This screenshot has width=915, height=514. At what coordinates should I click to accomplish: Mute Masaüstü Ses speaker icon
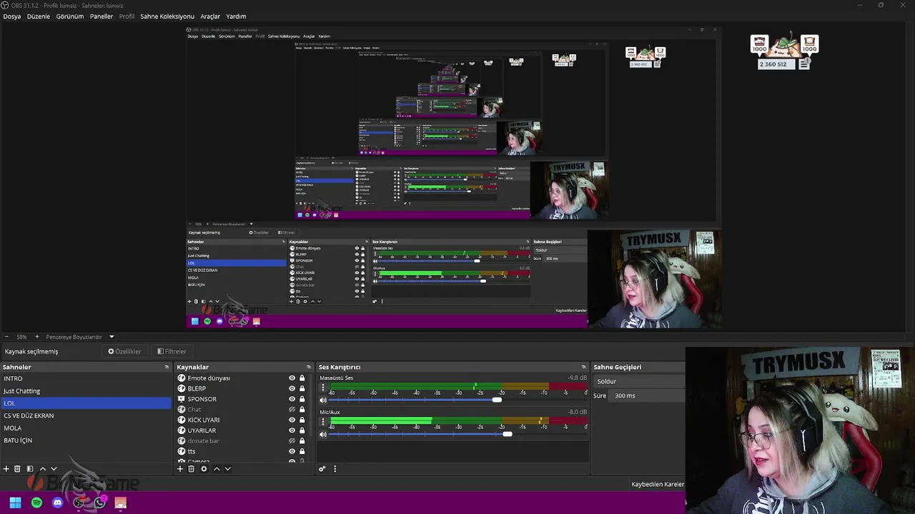323,400
